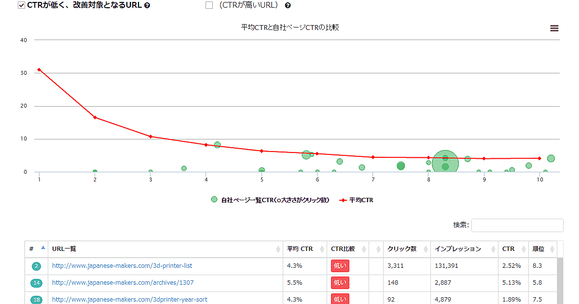
Task: Click the row number 18 badge
Action: (x=37, y=300)
